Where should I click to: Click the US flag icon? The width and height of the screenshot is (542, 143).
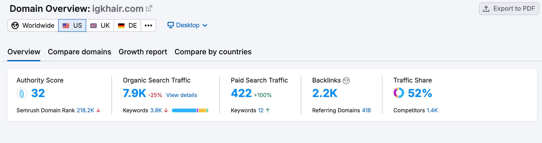pyautogui.click(x=66, y=26)
